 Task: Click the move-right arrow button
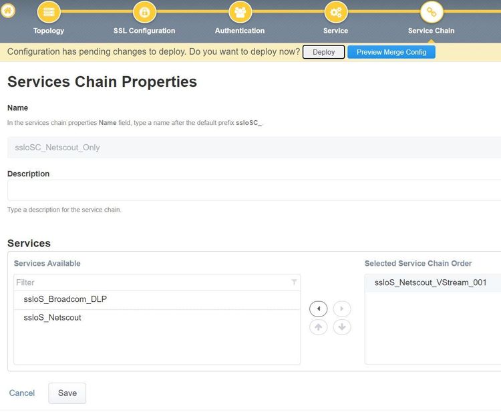click(x=342, y=309)
